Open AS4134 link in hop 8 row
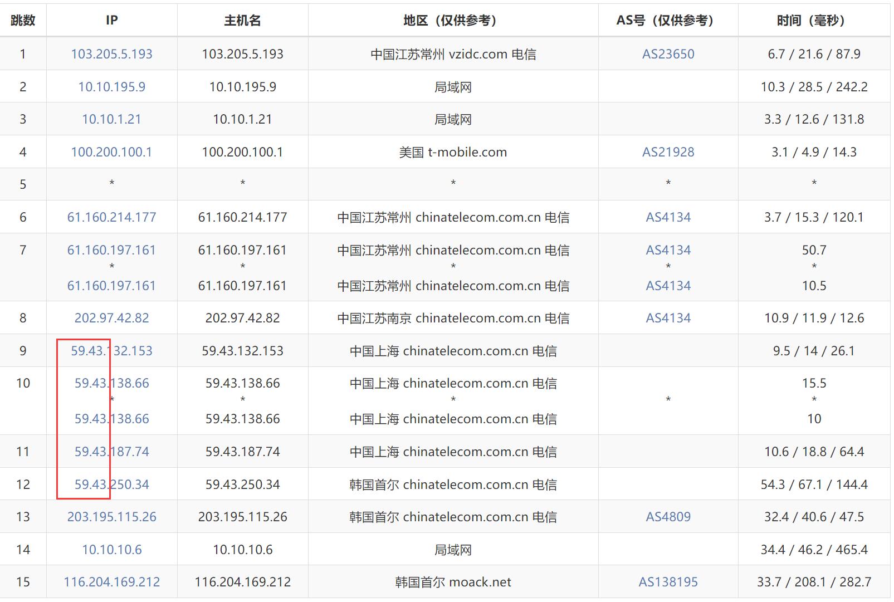894x602 pixels. pyautogui.click(x=668, y=318)
